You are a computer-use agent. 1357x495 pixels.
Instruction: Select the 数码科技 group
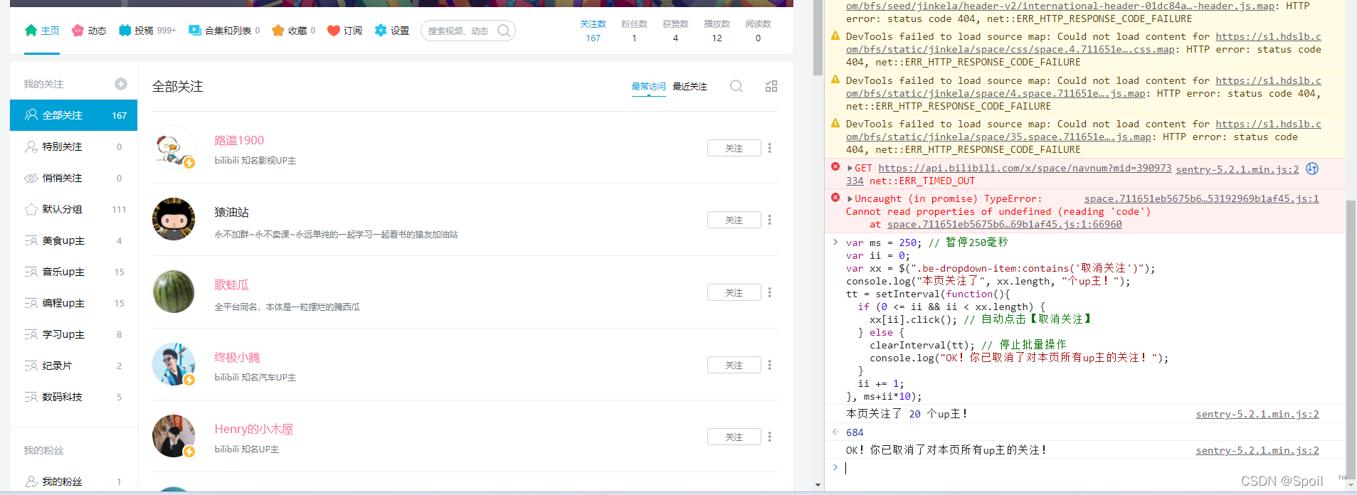click(x=73, y=397)
